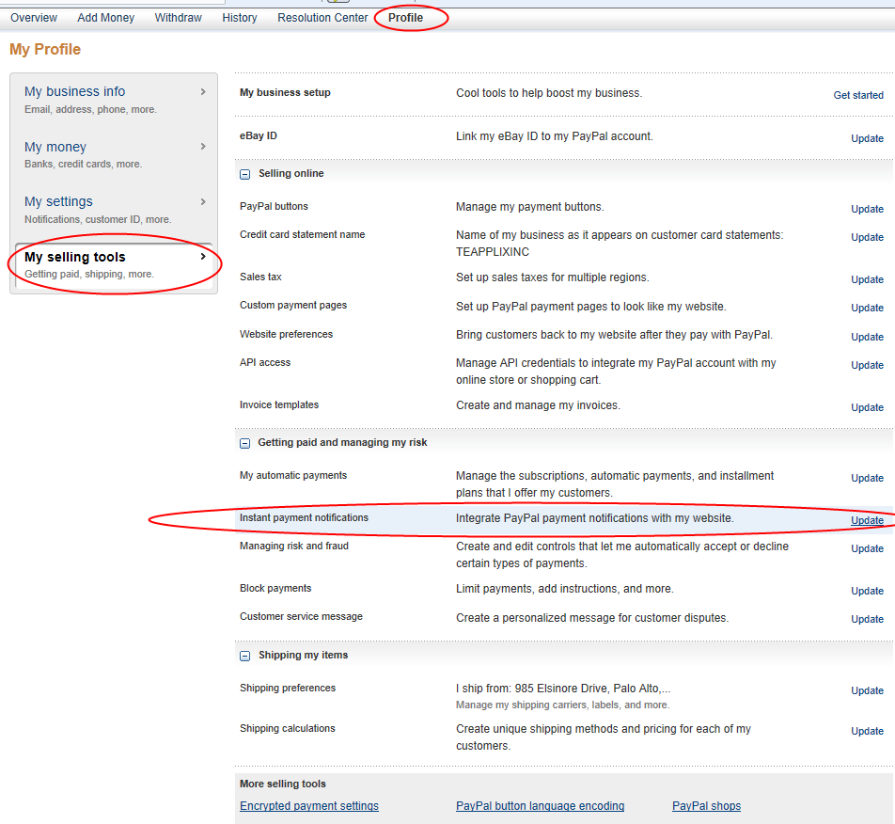
Task: Click the 'PayPal buttons' row label
Action: (x=274, y=207)
